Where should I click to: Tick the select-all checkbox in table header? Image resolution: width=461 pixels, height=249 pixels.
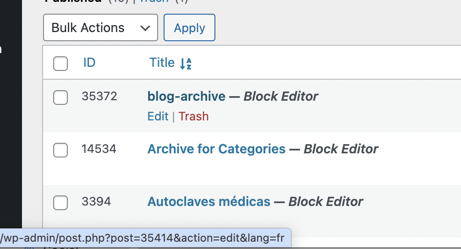click(x=60, y=64)
